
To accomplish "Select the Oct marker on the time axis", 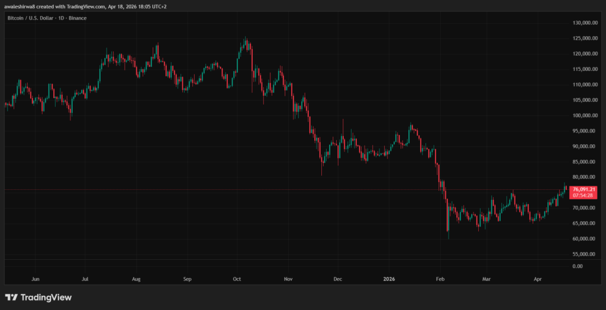I will tap(237, 278).
